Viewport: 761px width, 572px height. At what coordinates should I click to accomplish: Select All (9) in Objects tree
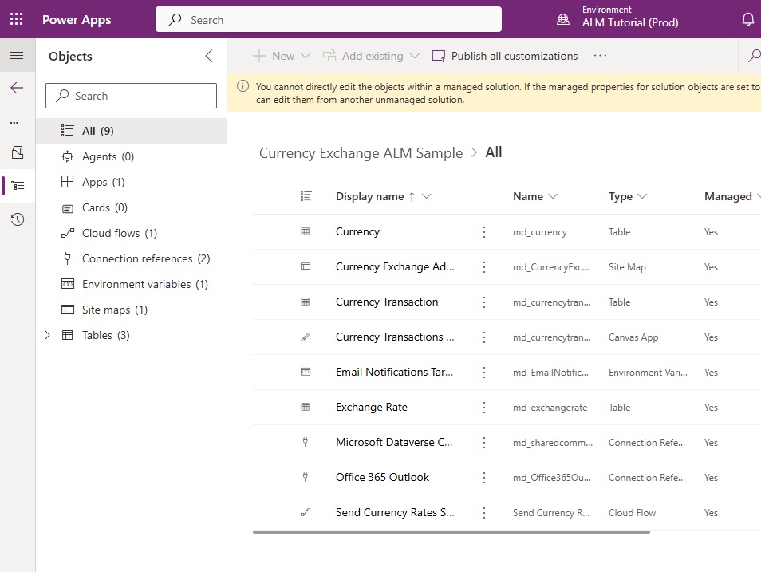pyautogui.click(x=131, y=131)
